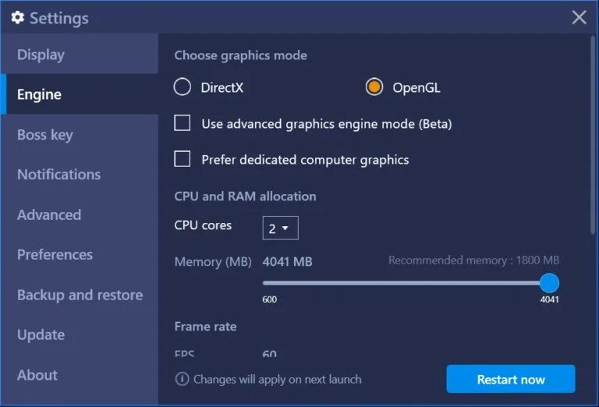Enable advanced graphics engine mode (Beta)
The height and width of the screenshot is (407, 599).
(183, 123)
